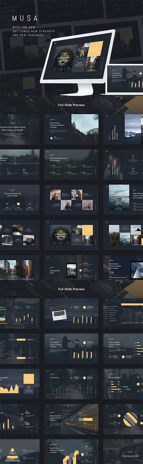The height and width of the screenshot is (464, 143).
Task: Open the slide with the misty forest photo
Action: point(71,129)
